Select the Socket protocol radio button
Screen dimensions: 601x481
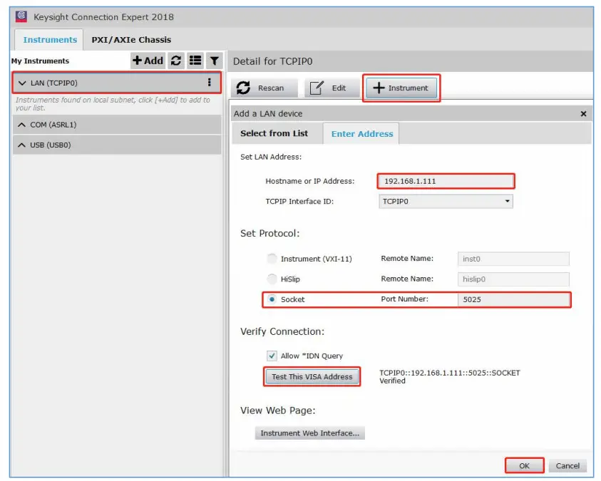(272, 299)
